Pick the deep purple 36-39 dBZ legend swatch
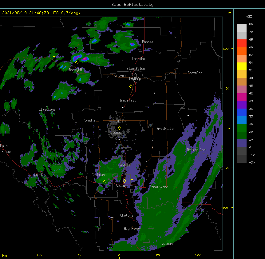The image size is (265, 259). [x=242, y=105]
